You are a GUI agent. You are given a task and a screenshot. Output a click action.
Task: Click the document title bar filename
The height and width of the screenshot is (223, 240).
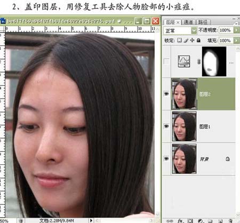[x=61, y=21]
